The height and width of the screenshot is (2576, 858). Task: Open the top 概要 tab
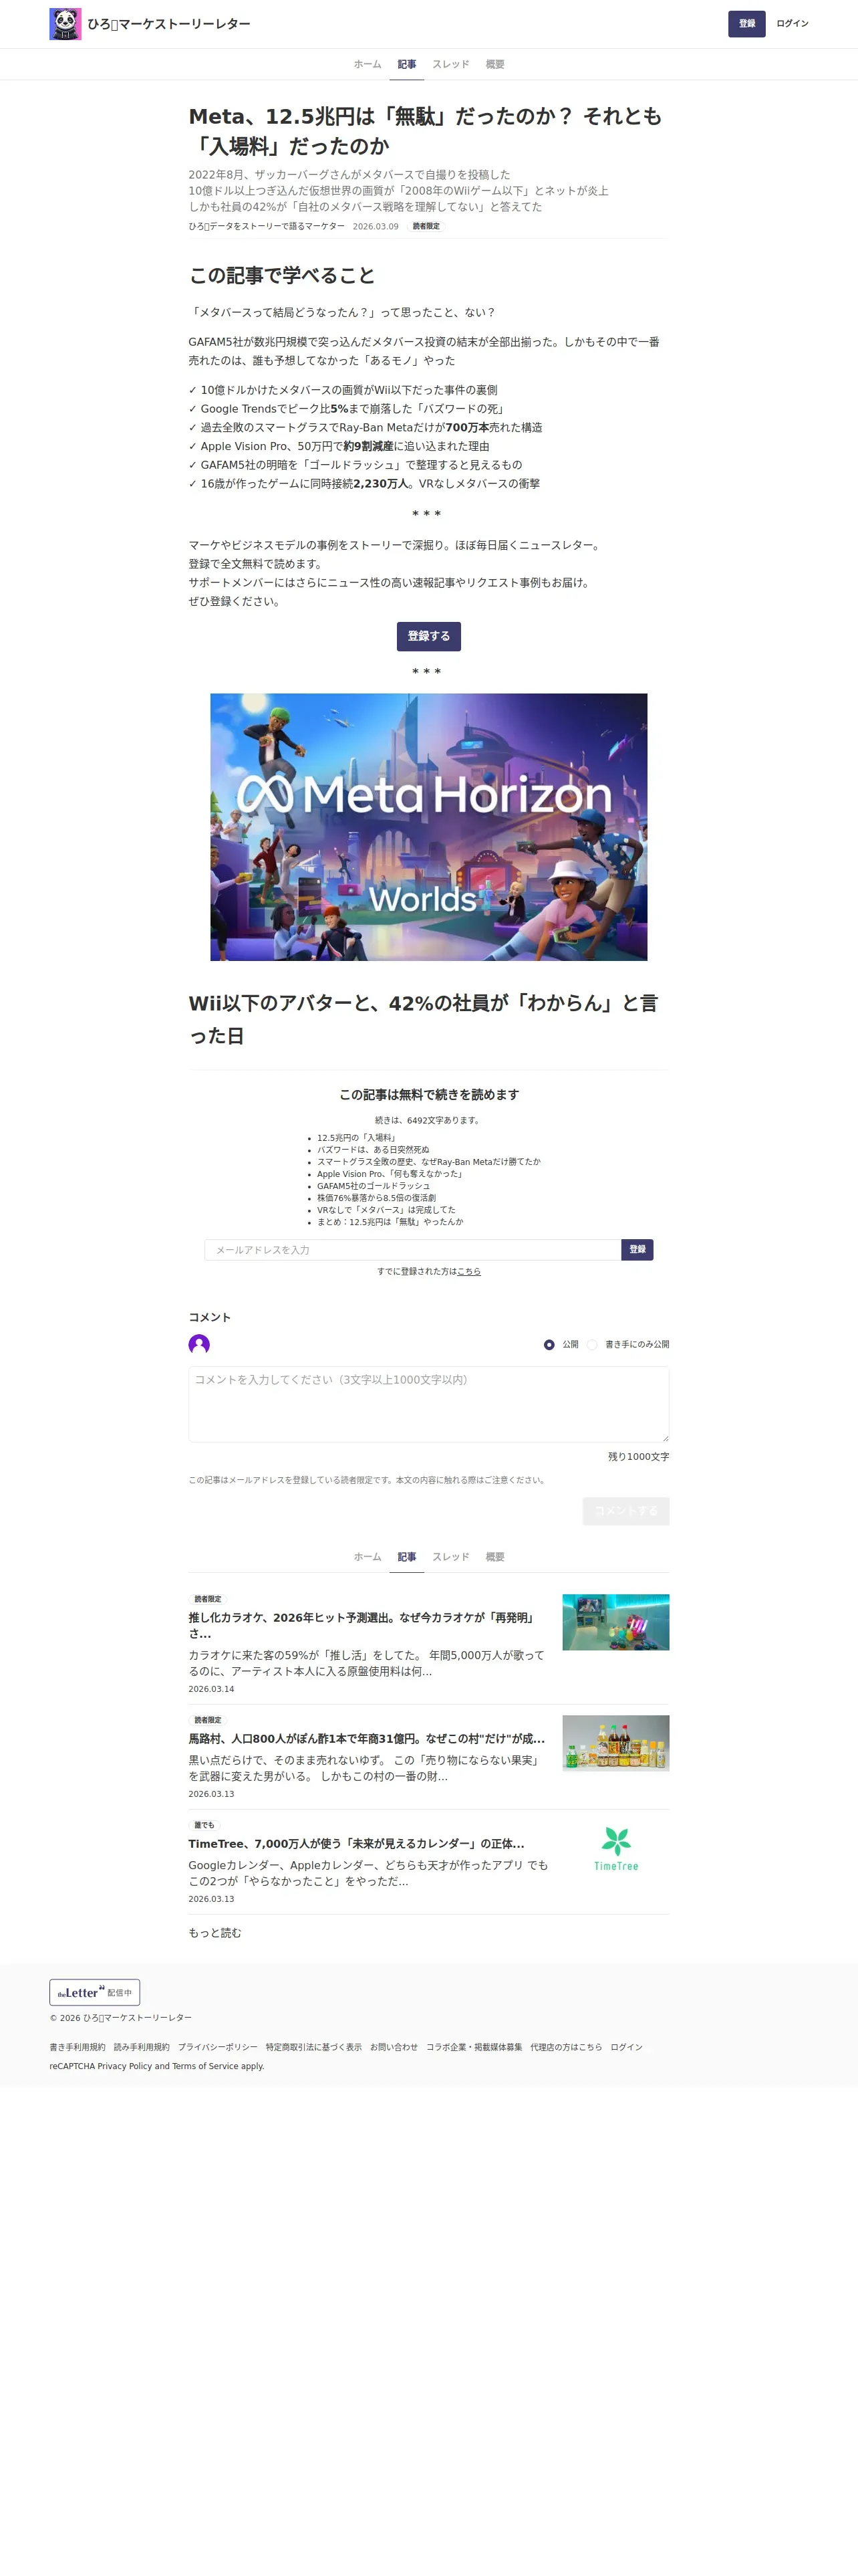click(494, 64)
